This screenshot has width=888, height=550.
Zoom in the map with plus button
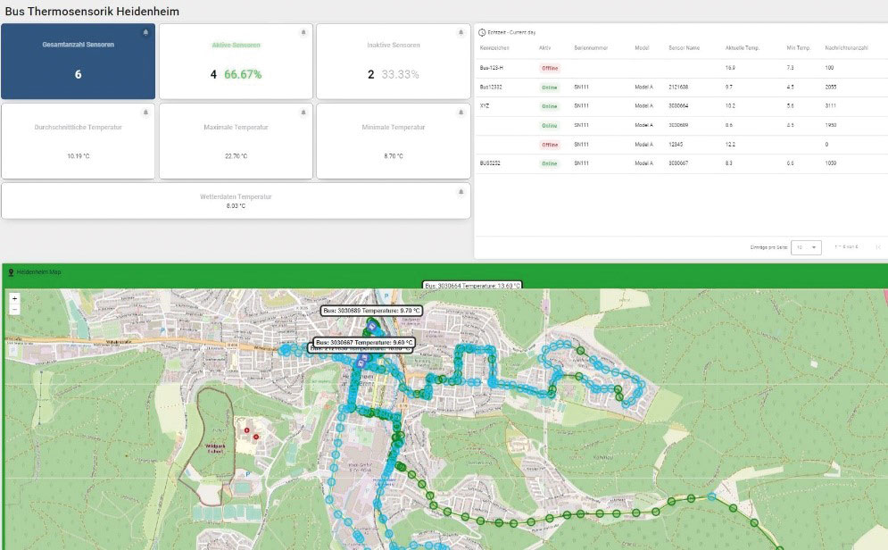pyautogui.click(x=14, y=298)
